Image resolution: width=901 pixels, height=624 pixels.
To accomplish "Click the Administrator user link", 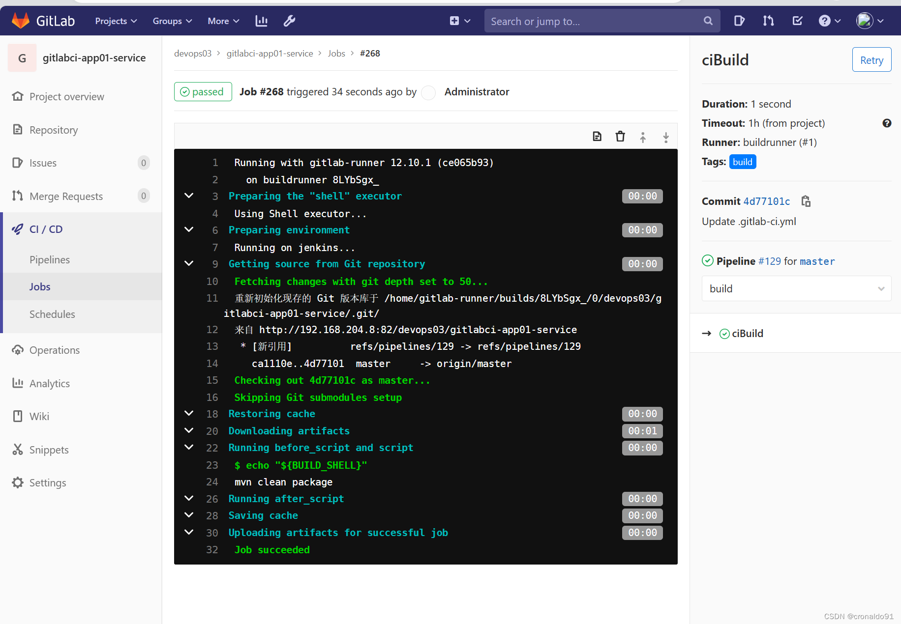I will [x=477, y=92].
